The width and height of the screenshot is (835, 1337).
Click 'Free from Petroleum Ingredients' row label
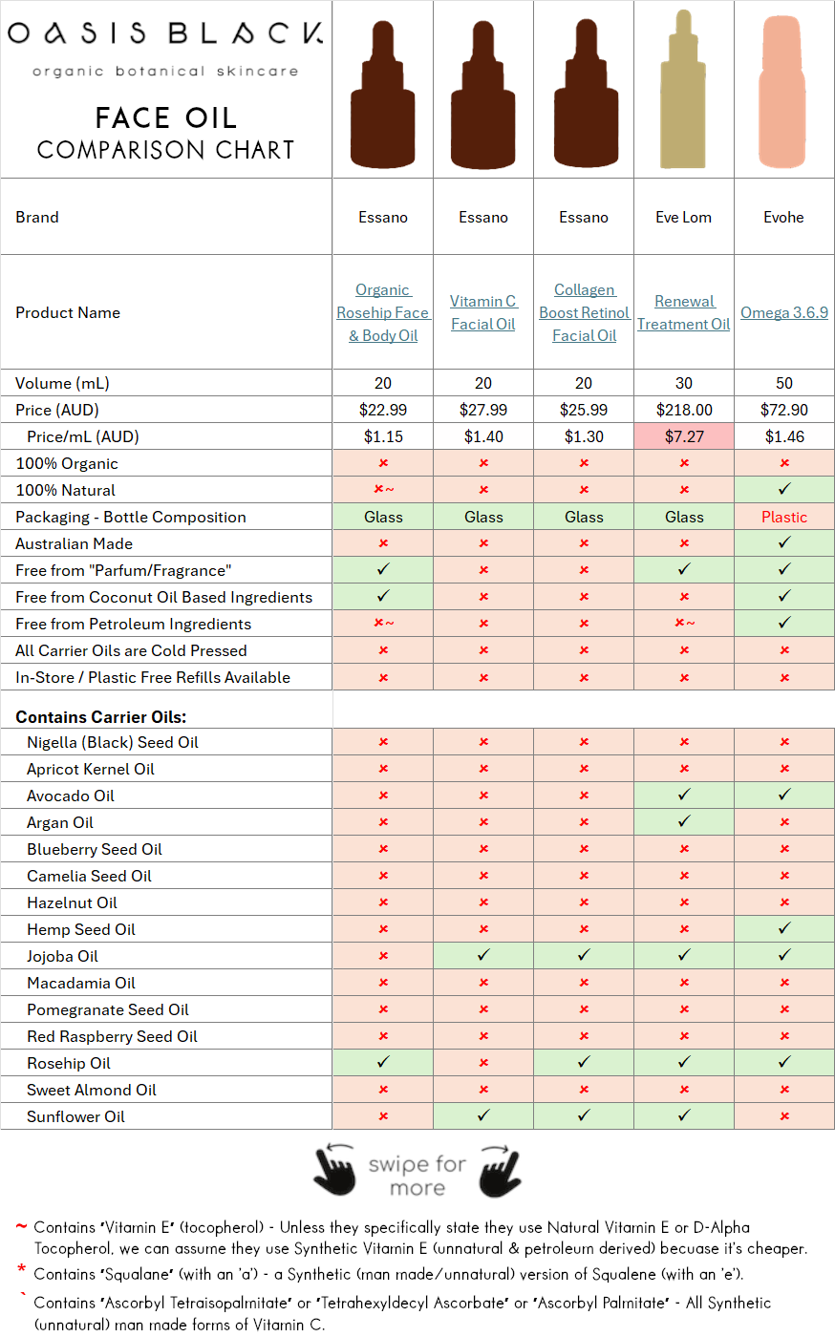pyautogui.click(x=133, y=624)
